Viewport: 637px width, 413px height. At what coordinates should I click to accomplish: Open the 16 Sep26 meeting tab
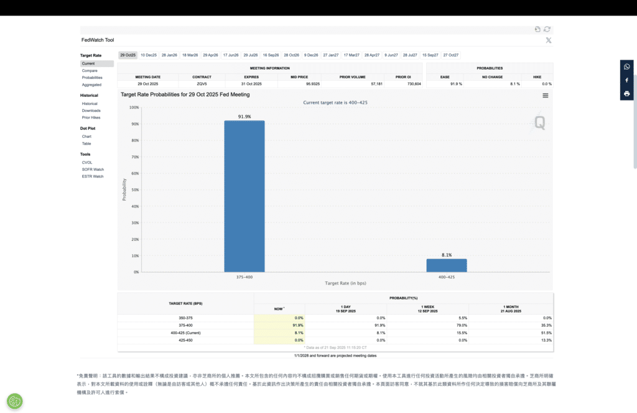[271, 55]
